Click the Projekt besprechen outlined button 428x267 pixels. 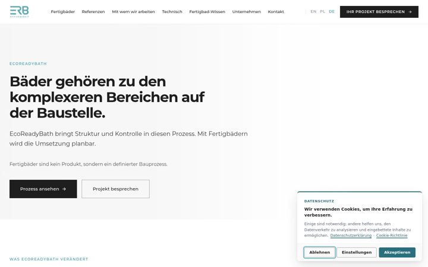(x=115, y=189)
